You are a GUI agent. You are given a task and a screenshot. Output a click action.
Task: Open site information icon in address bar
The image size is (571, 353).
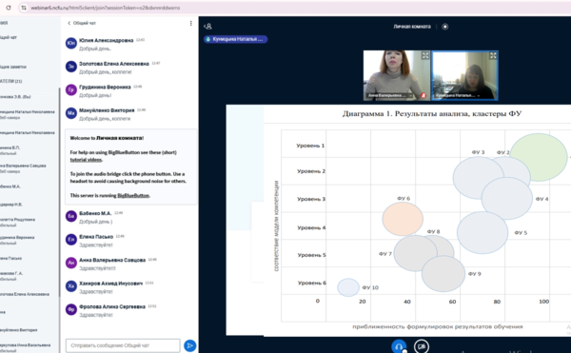pos(24,8)
